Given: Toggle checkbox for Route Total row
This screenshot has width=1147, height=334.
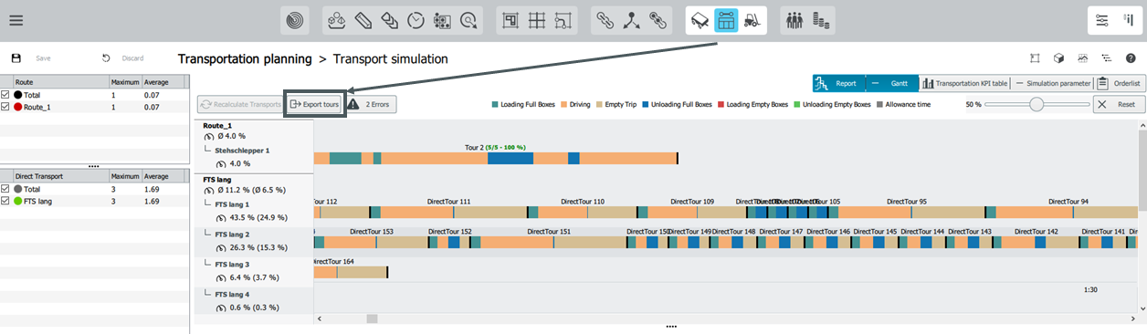Looking at the screenshot, I should point(6,94).
